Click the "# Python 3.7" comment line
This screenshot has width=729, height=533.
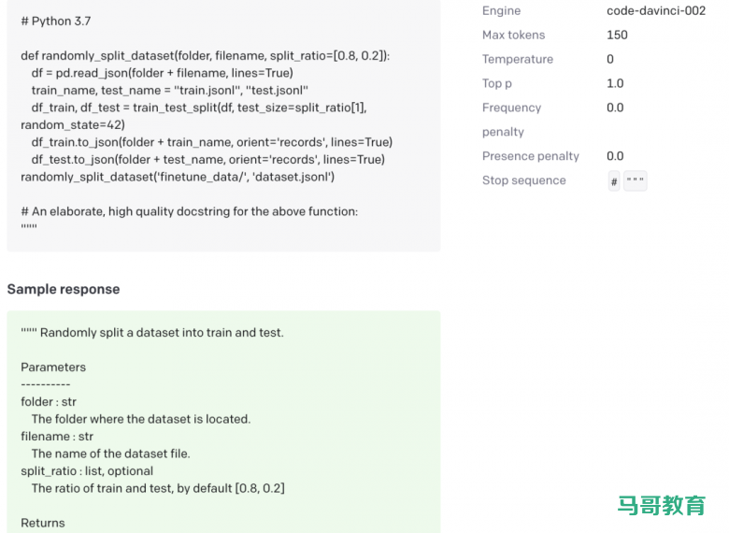point(56,21)
